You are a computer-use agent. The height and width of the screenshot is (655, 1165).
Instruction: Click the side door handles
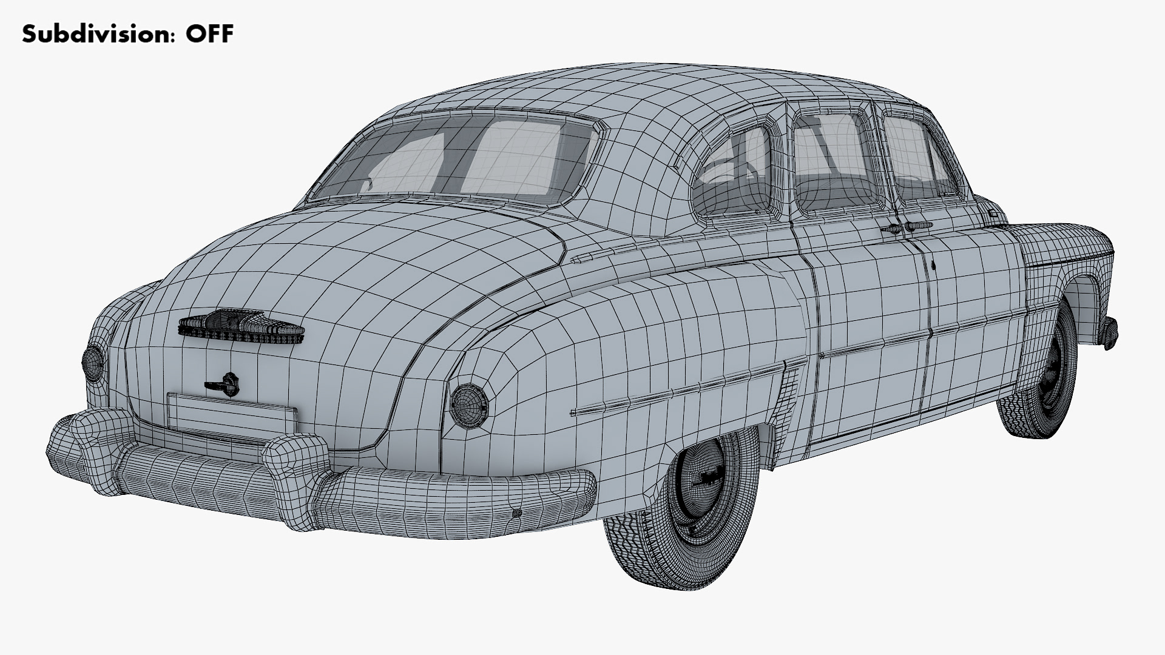tap(906, 227)
